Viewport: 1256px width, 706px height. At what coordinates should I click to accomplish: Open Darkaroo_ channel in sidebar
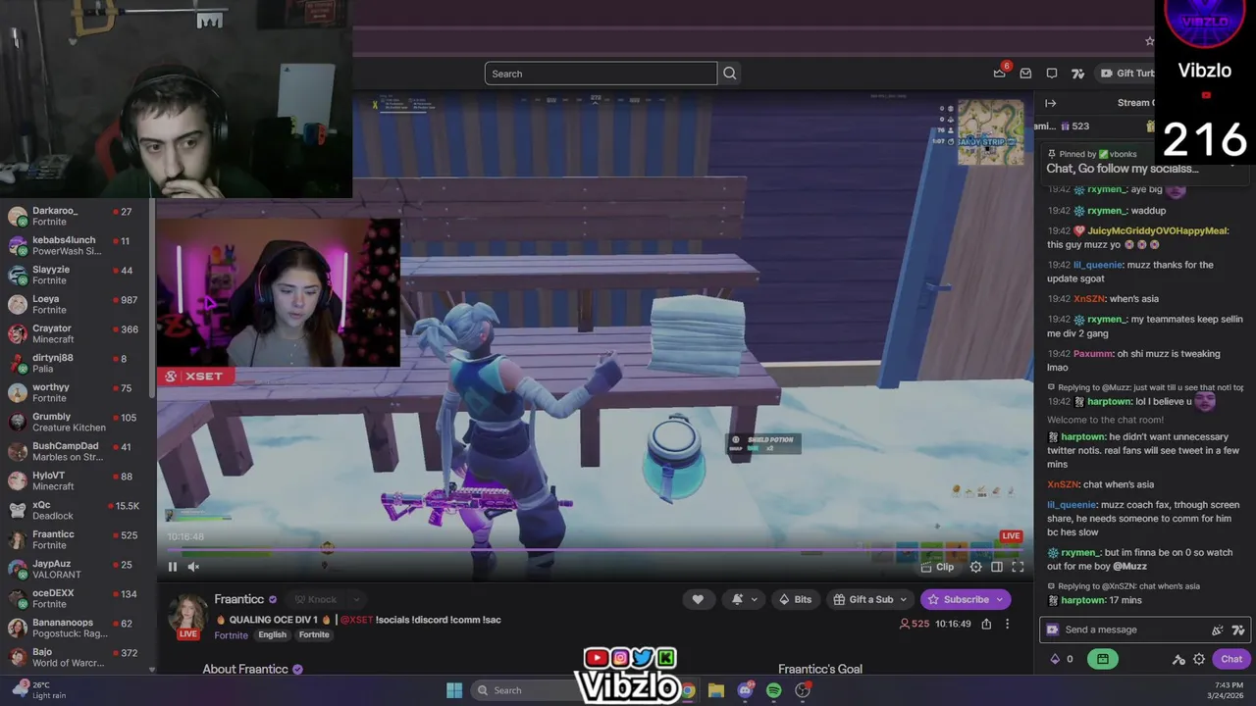pyautogui.click(x=75, y=216)
